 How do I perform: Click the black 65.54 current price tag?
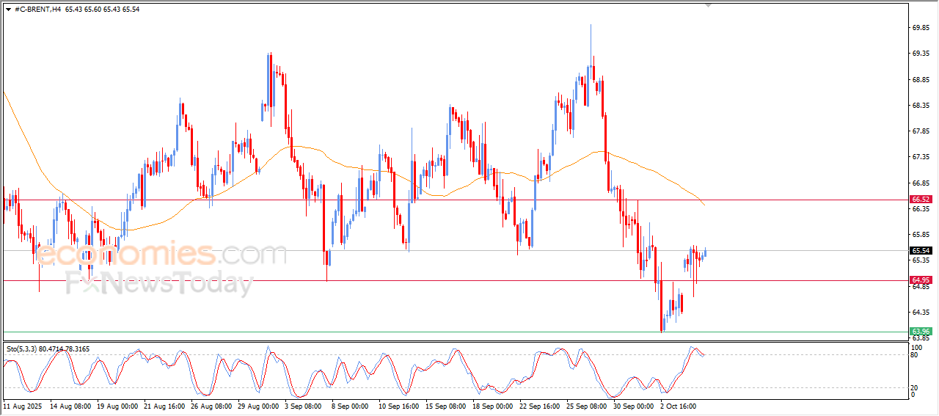(920, 250)
